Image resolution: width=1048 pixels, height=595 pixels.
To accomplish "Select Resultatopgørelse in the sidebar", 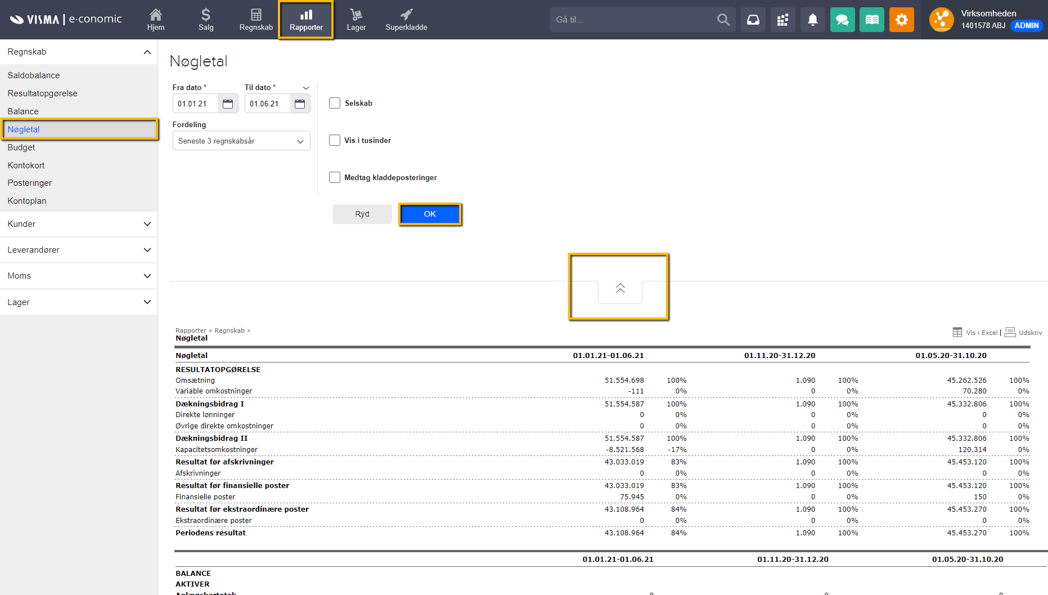I will (43, 93).
